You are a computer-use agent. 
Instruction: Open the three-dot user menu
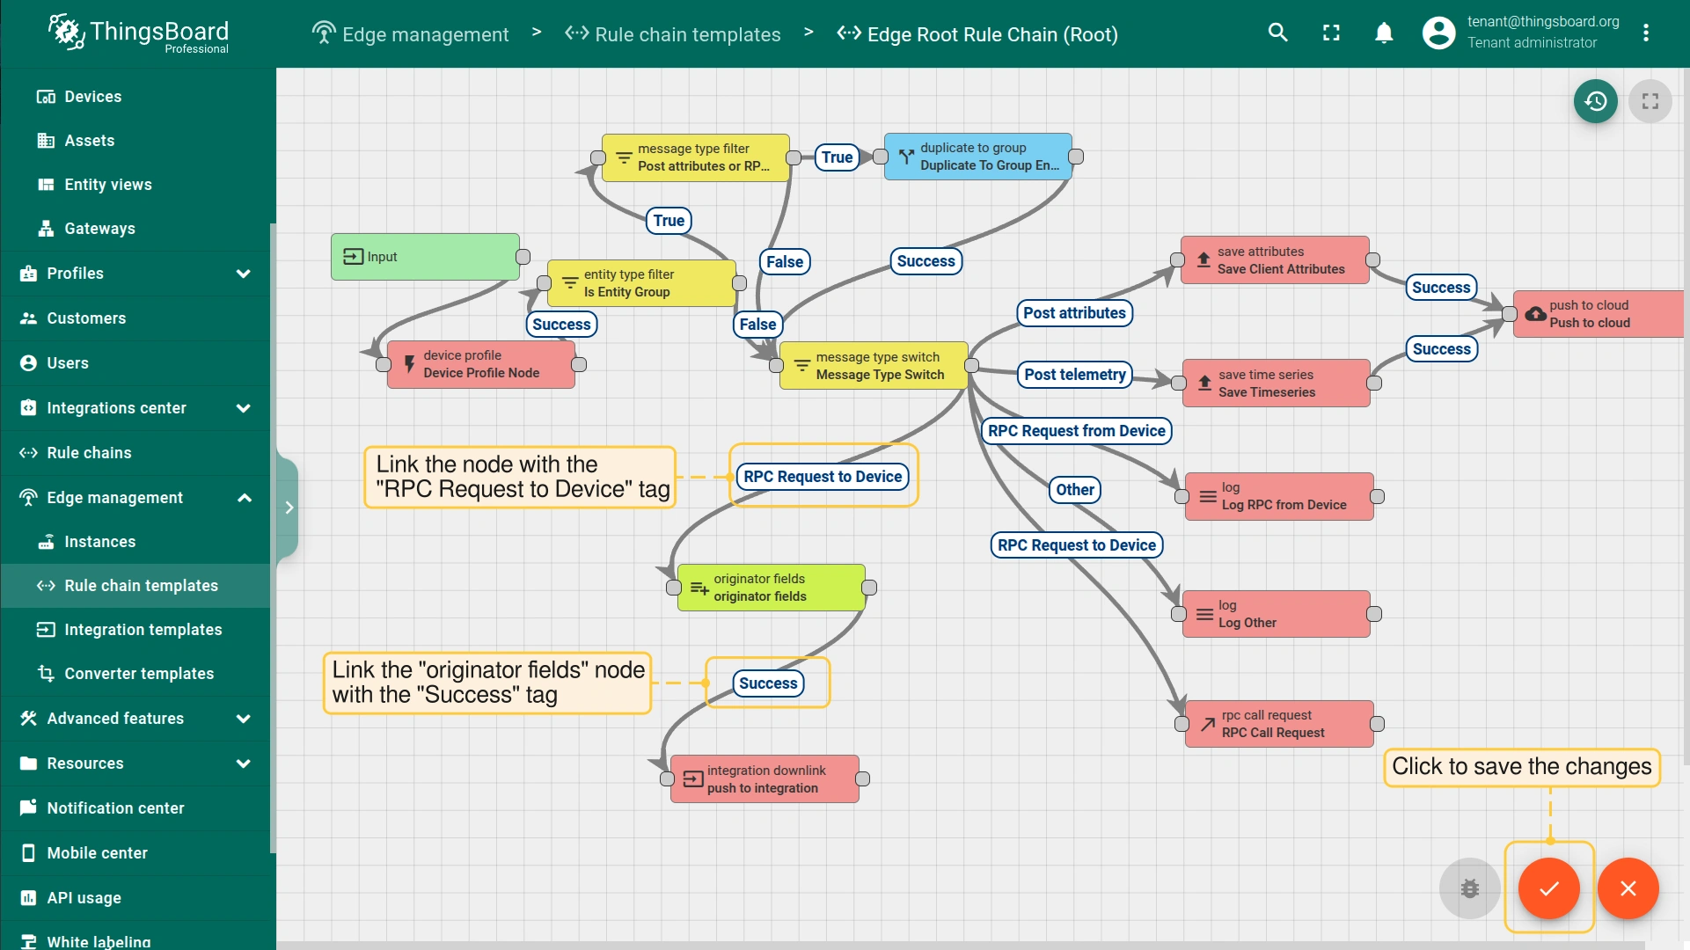click(1645, 33)
